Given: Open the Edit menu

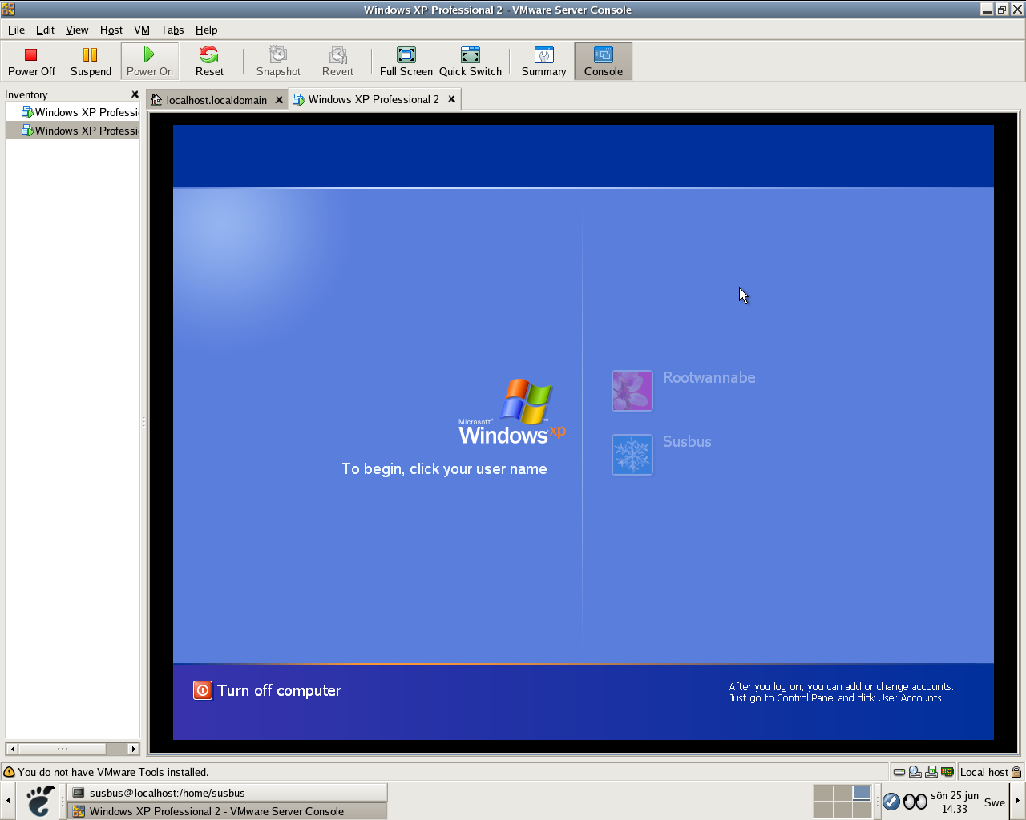Looking at the screenshot, I should coord(45,30).
